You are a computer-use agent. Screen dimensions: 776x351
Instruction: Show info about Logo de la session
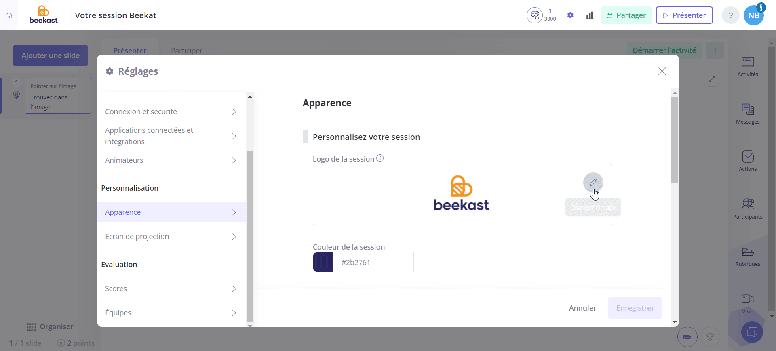point(380,158)
